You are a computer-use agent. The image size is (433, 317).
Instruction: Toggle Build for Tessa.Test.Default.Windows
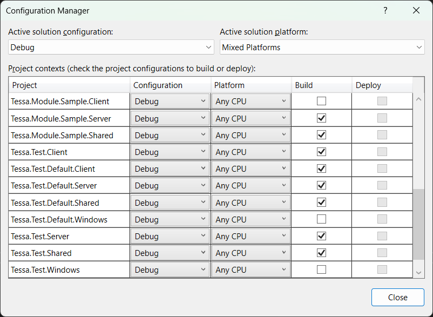(322, 219)
